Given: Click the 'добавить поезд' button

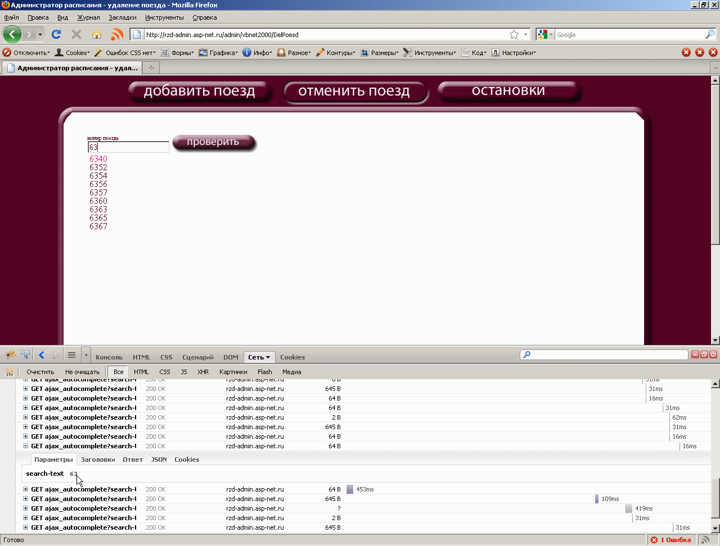Looking at the screenshot, I should (x=200, y=92).
